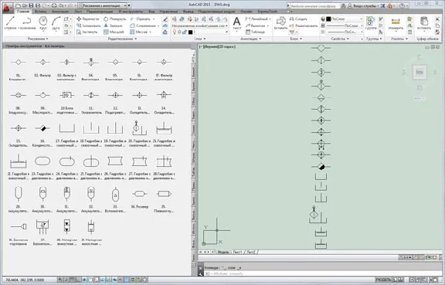445x285 pixels.
Task: Expand the Слои panel title arrow
Action: tap(205, 39)
